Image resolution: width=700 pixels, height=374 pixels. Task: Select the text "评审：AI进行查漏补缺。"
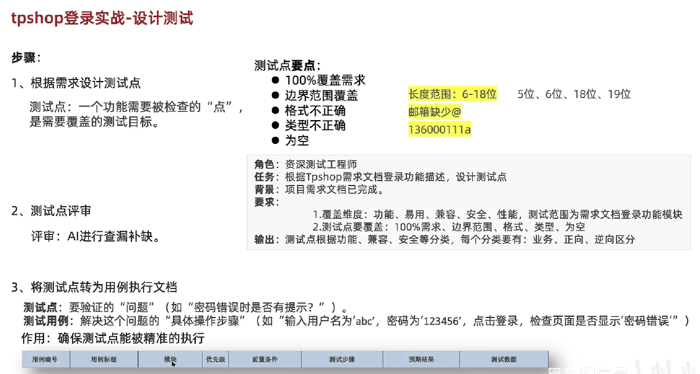click(95, 236)
